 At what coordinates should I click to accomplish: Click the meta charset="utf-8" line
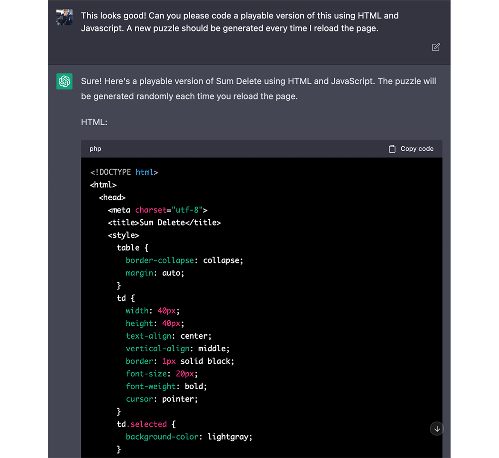point(157,210)
